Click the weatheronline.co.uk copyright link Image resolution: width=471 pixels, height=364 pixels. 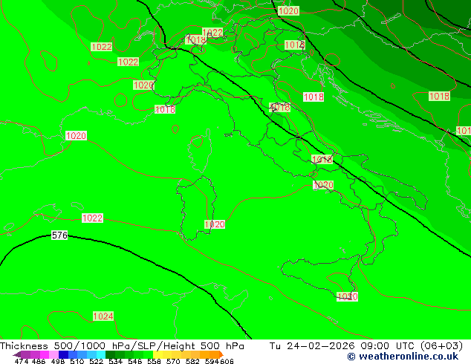pos(403,357)
